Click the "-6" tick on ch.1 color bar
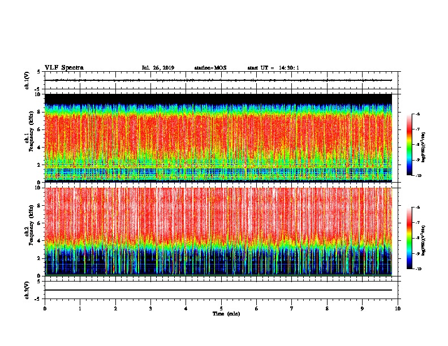 [x=417, y=114]
